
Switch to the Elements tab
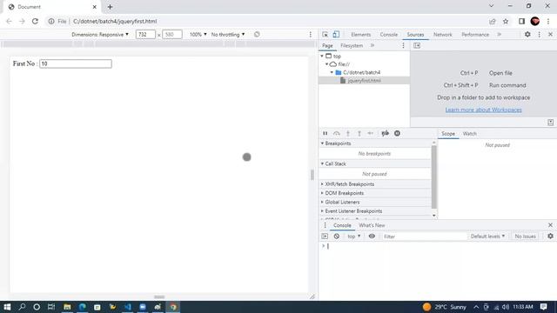[x=360, y=35]
